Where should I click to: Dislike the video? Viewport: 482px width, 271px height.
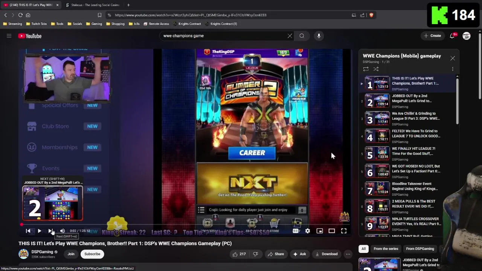coord(255,254)
